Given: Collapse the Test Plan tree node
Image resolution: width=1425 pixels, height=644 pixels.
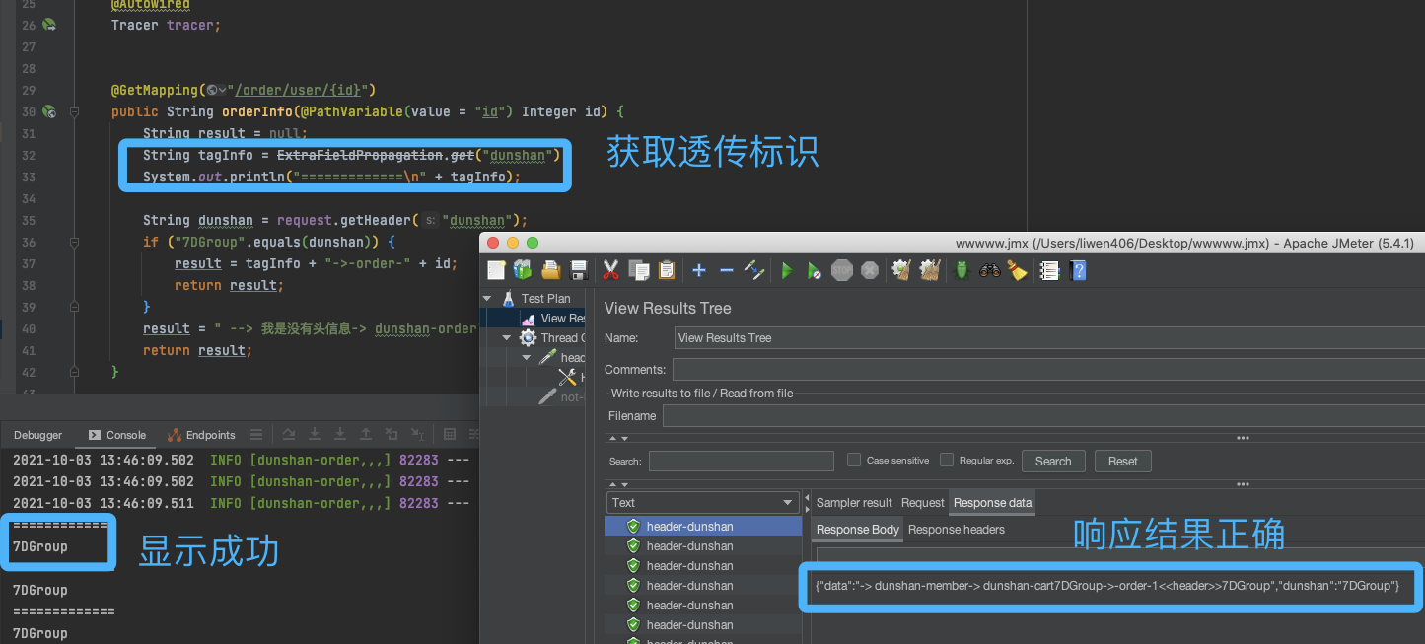Looking at the screenshot, I should [x=487, y=298].
